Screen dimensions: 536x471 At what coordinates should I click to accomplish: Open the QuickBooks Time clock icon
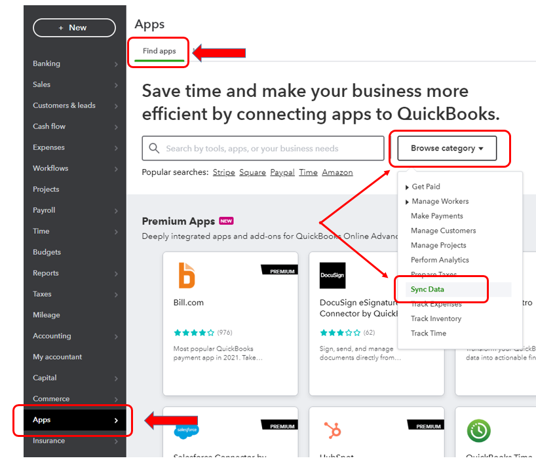click(x=478, y=431)
